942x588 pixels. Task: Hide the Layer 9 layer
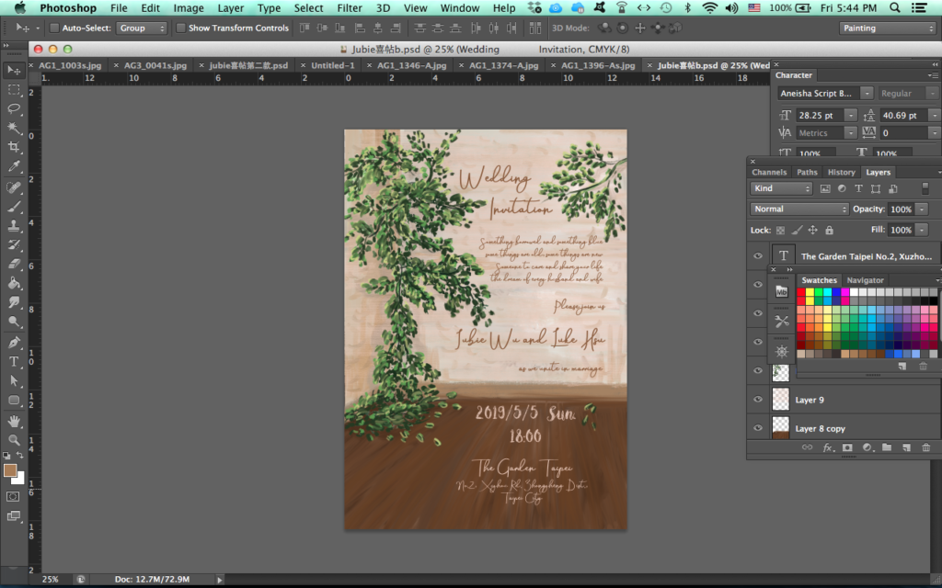[x=758, y=400]
